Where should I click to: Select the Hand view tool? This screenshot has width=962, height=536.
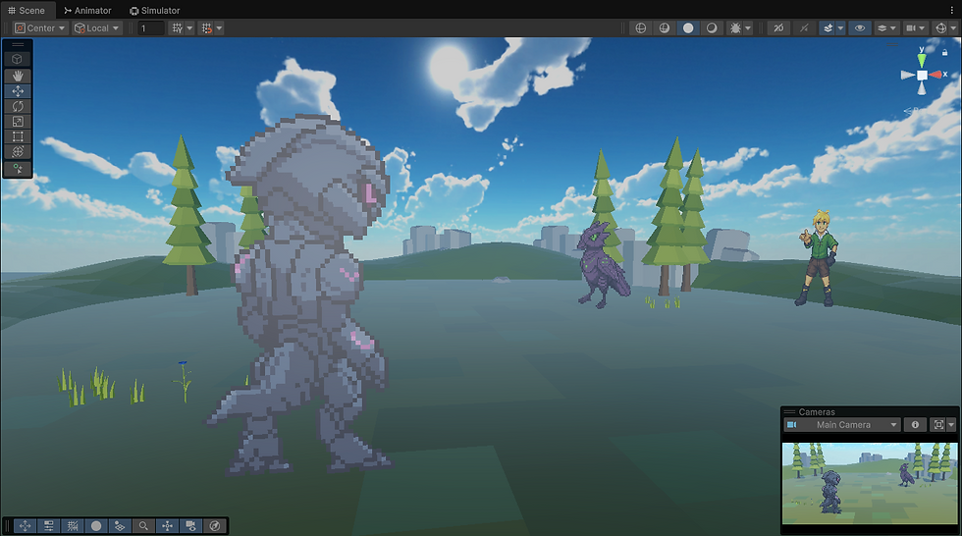[x=18, y=76]
